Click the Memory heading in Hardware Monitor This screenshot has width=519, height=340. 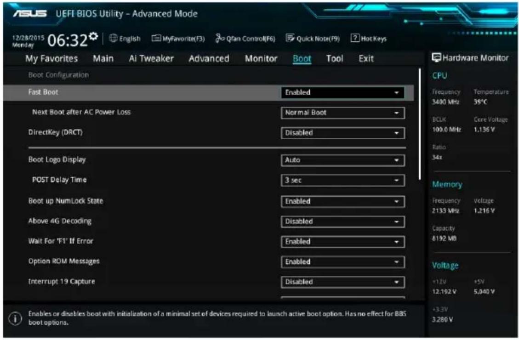[x=447, y=184]
